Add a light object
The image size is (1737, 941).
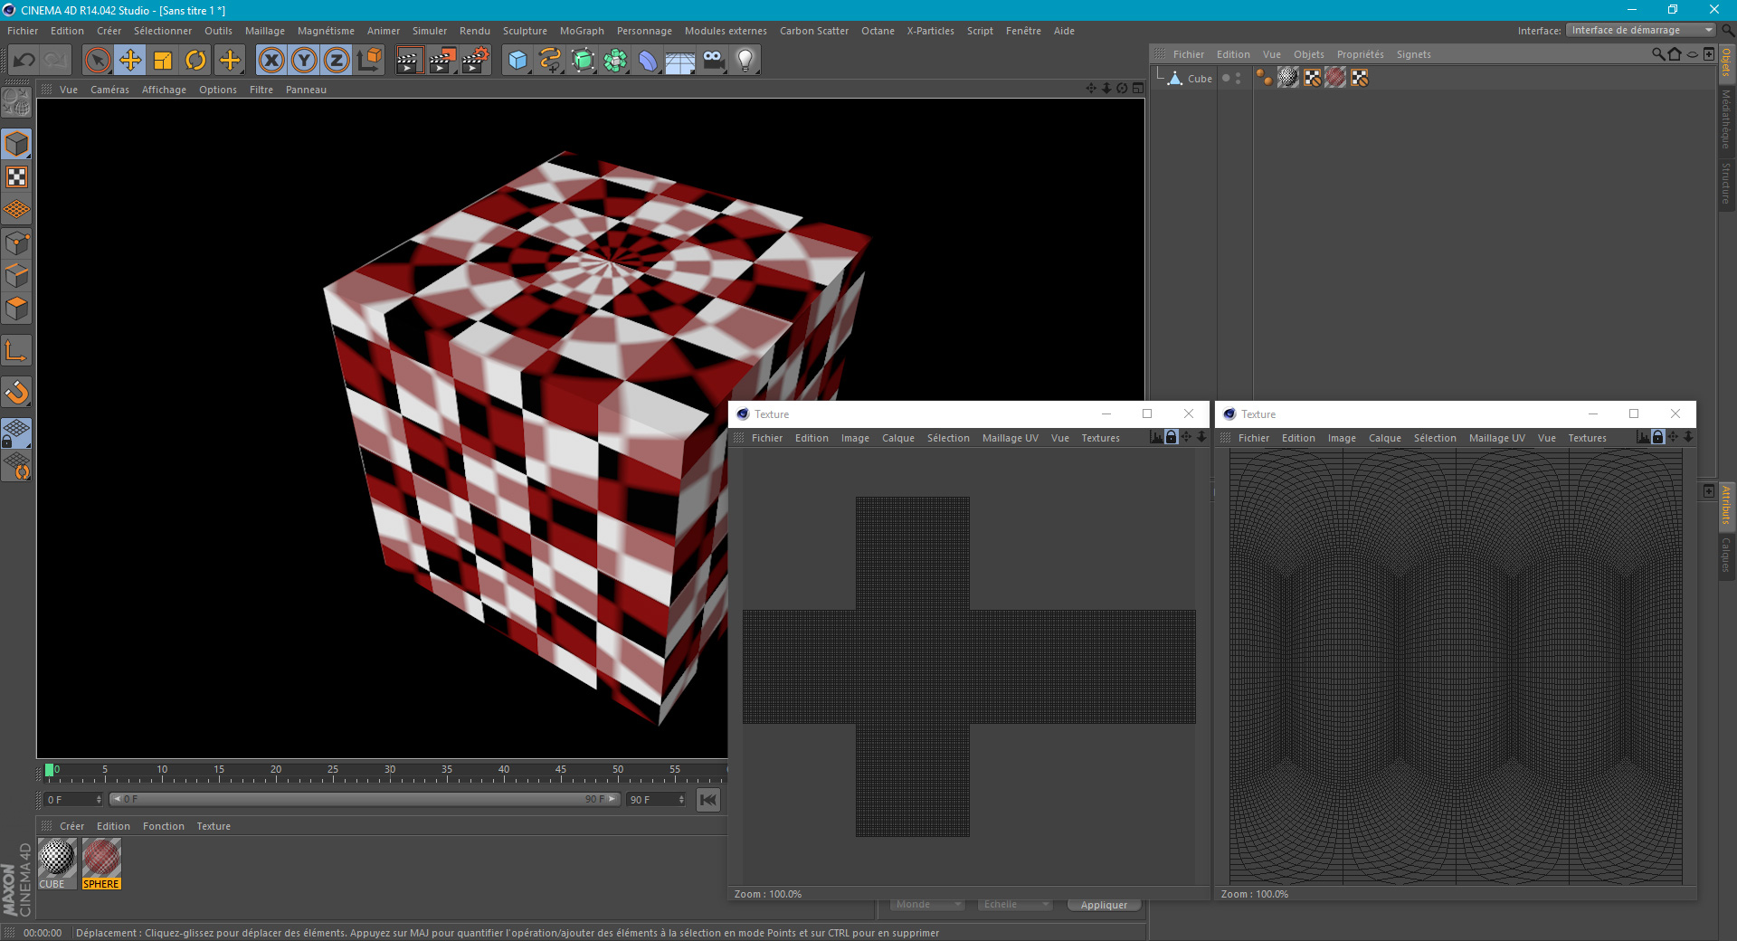745,61
